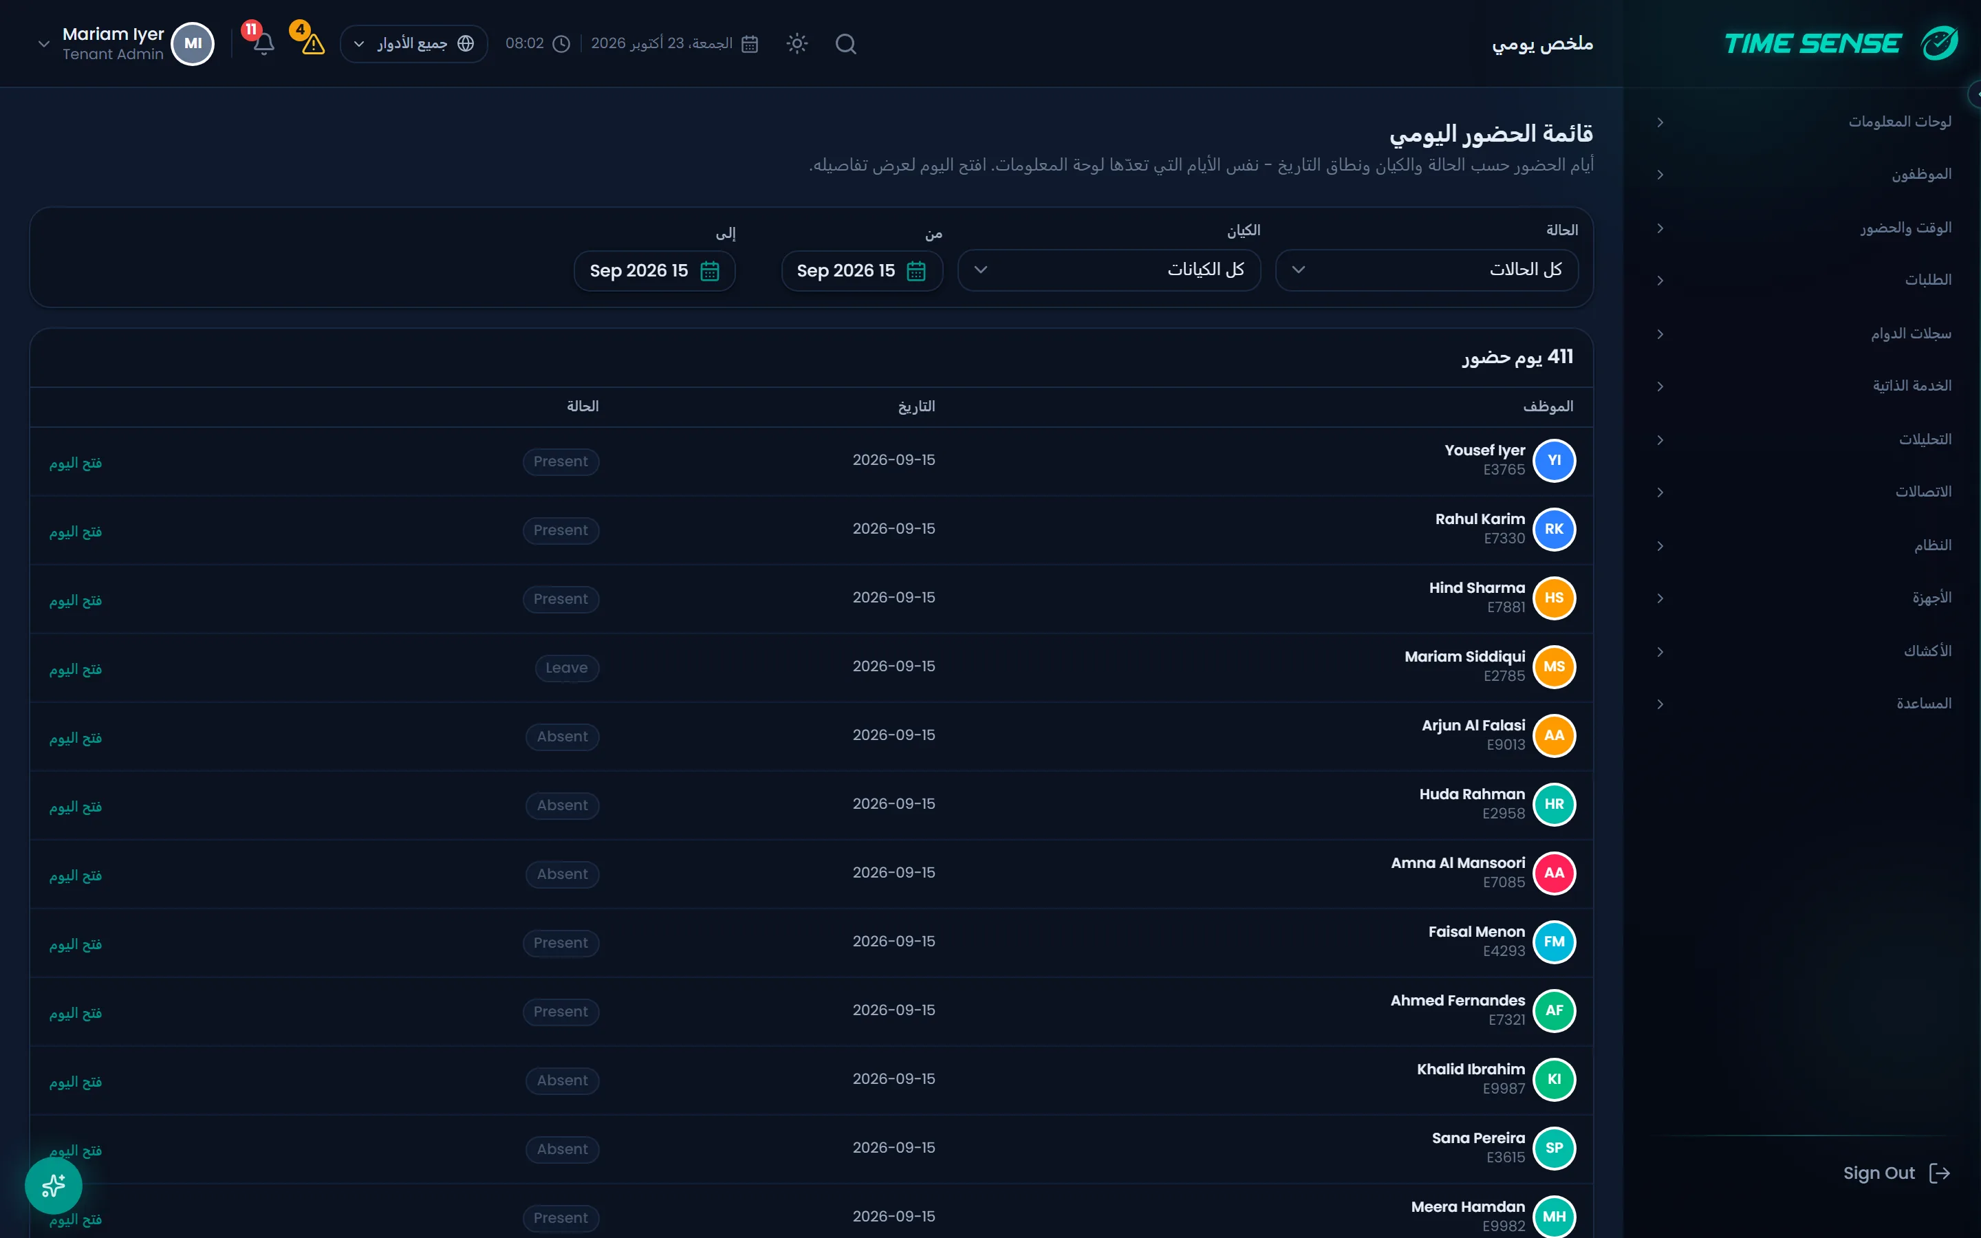Click the Absent badge for Huda Rahman

pyautogui.click(x=563, y=805)
